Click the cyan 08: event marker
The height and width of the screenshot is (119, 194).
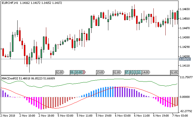coord(72,72)
